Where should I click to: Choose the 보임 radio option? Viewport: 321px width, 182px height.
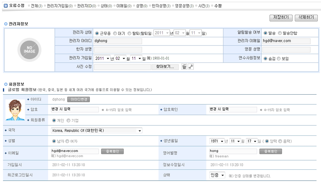coord(279,59)
